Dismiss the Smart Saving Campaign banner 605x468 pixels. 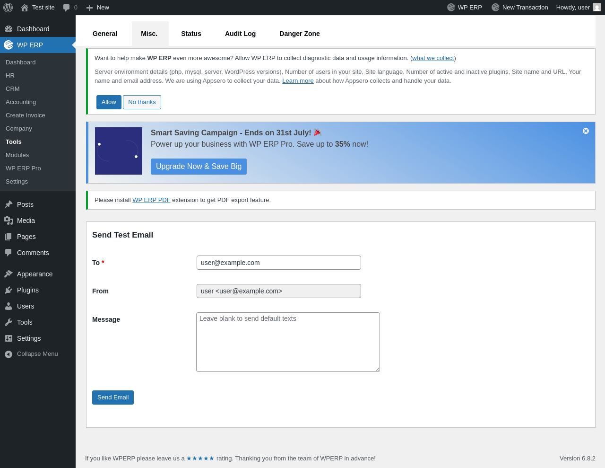[586, 131]
